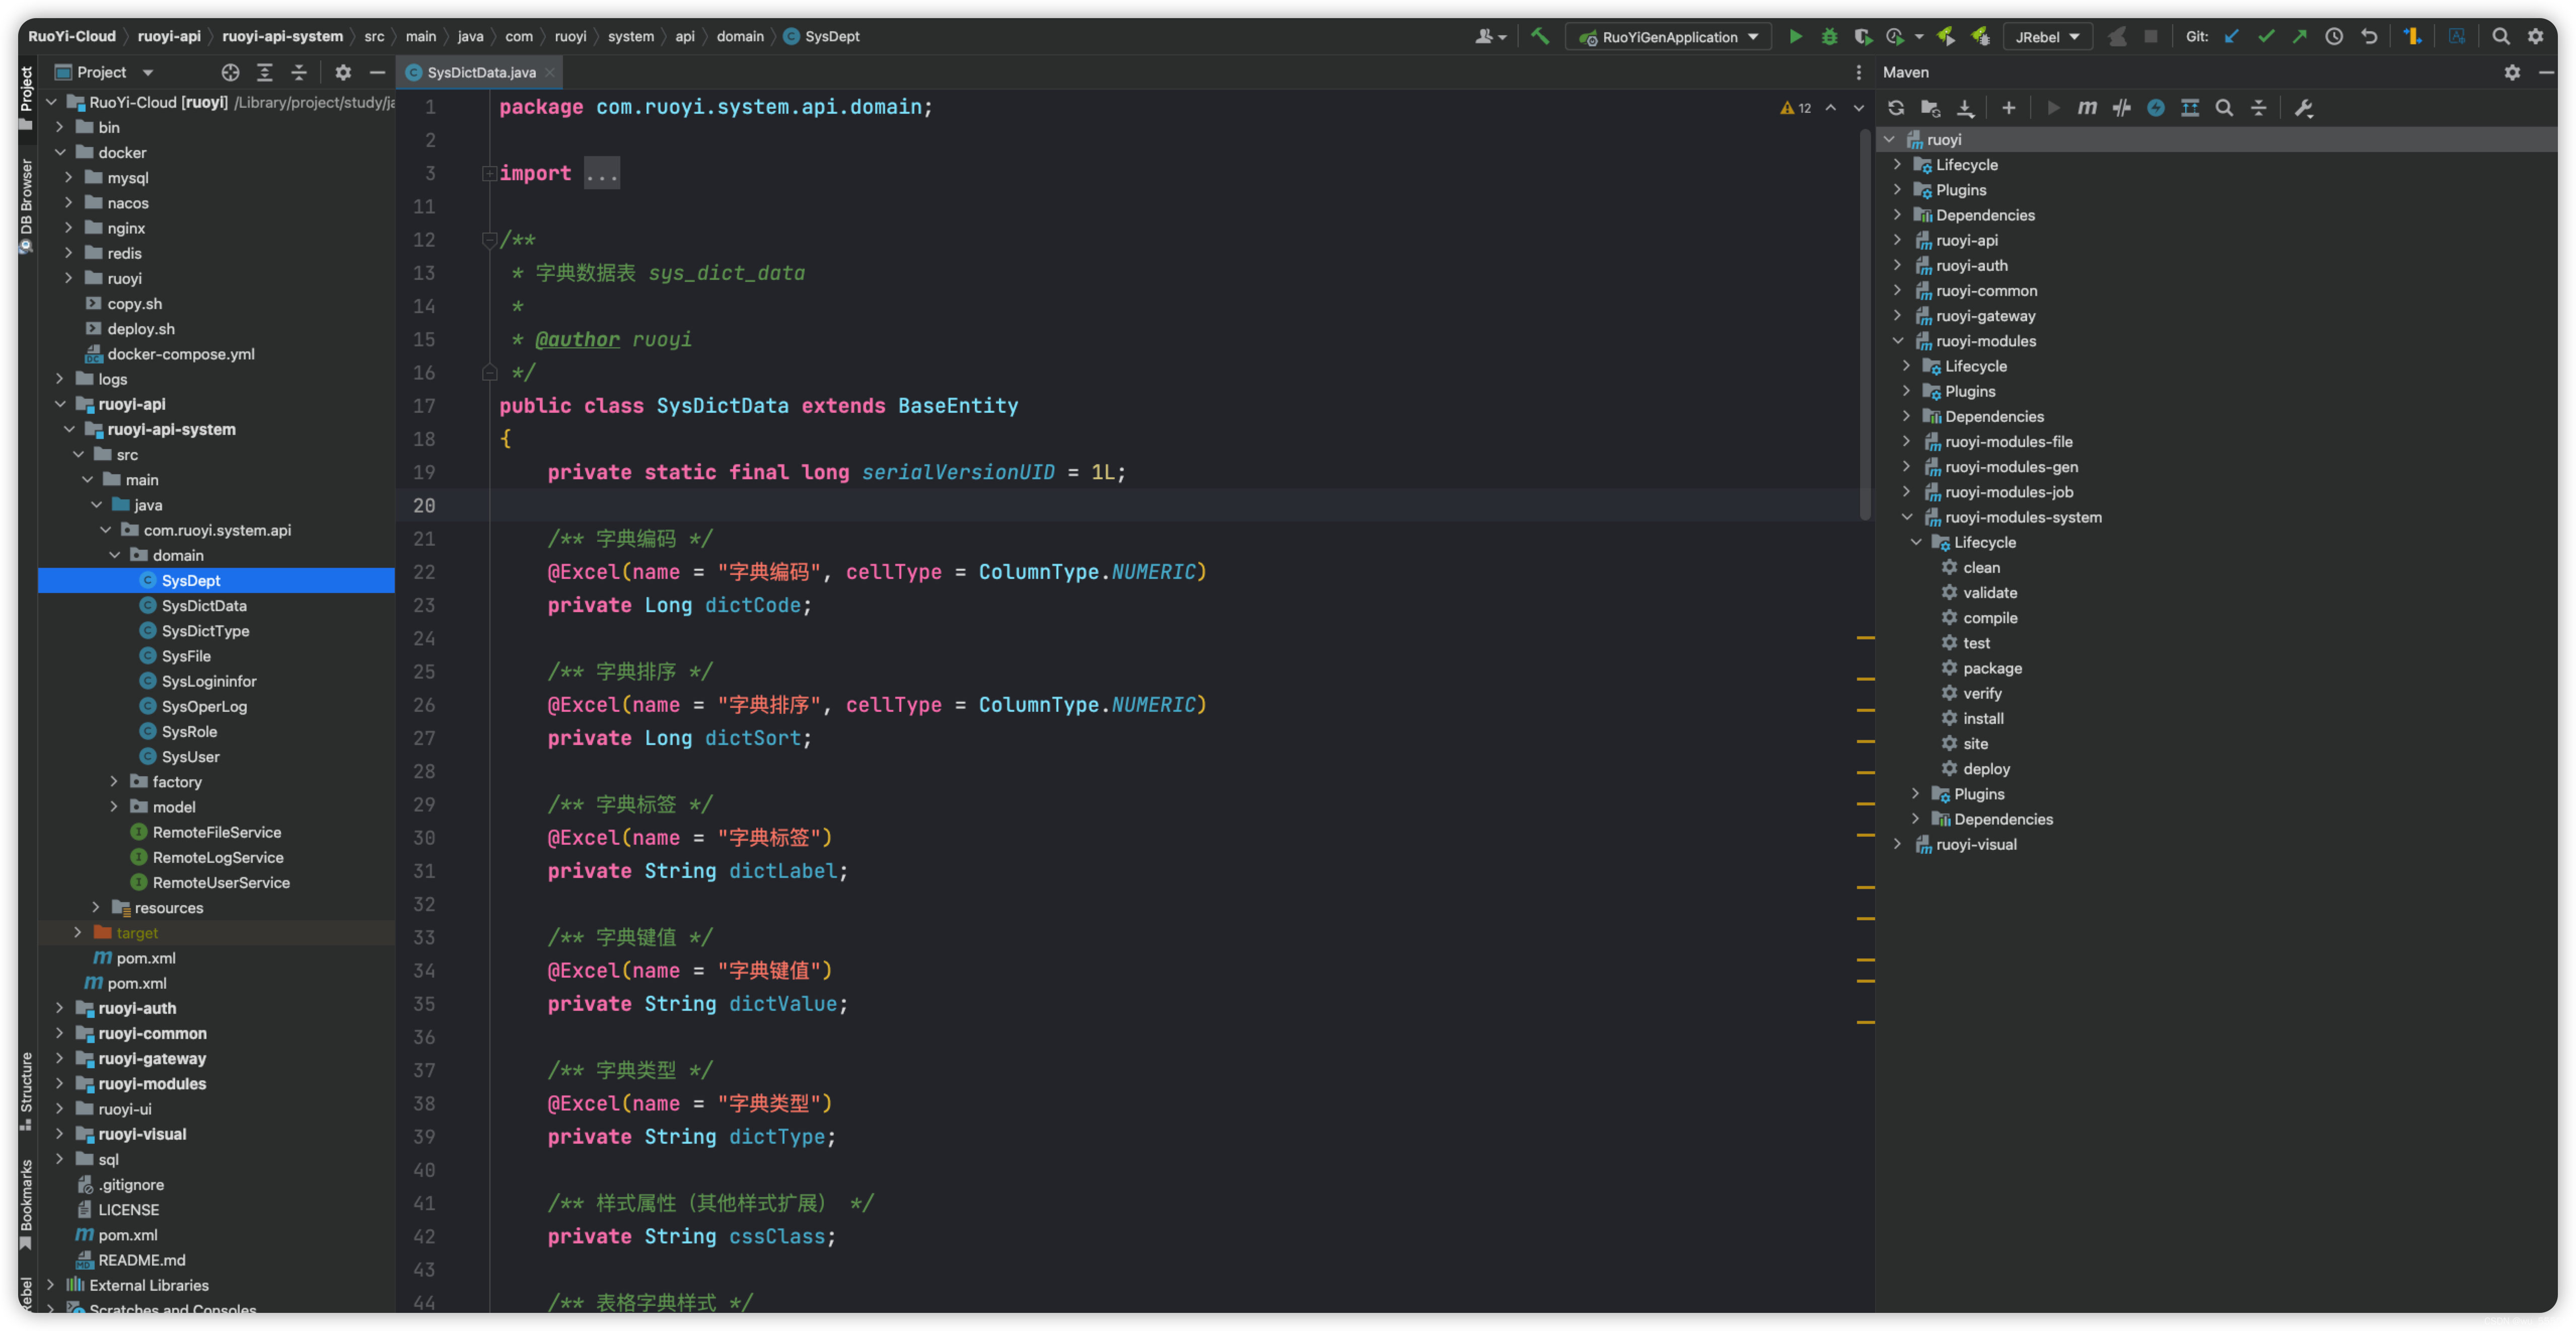The width and height of the screenshot is (2576, 1331).
Task: Select the Maven install goal
Action: [1982, 718]
